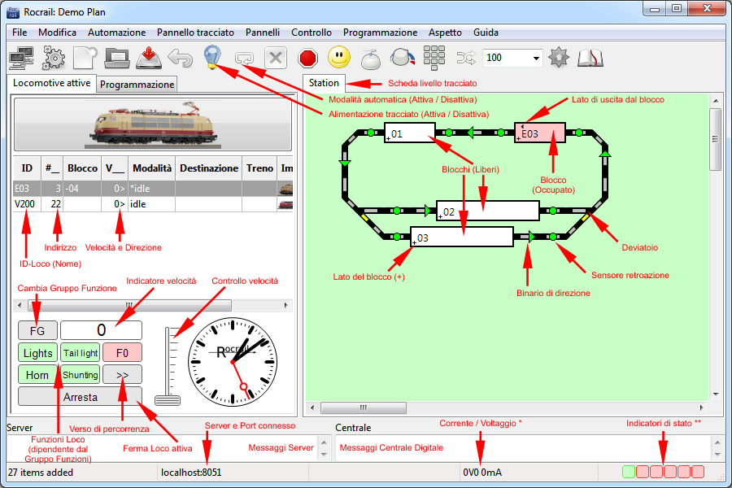Image resolution: width=732 pixels, height=488 pixels.
Task: Open the Automazione menu
Action: pyautogui.click(x=116, y=33)
